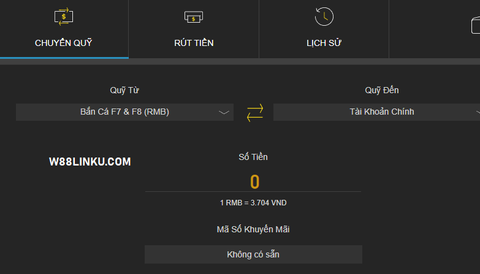
Task: Click the Rút Tiền cash withdrawal icon
Action: click(x=194, y=17)
